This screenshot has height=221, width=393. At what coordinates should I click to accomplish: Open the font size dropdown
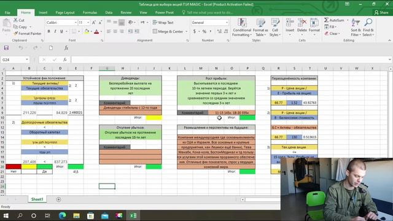[88, 23]
